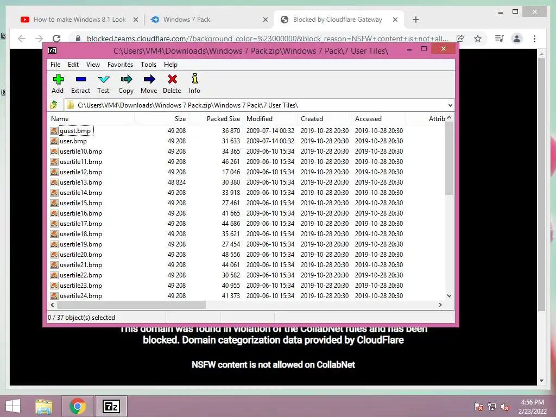Click the 48 824 size cell
The height and width of the screenshot is (417, 556).
[176, 182]
